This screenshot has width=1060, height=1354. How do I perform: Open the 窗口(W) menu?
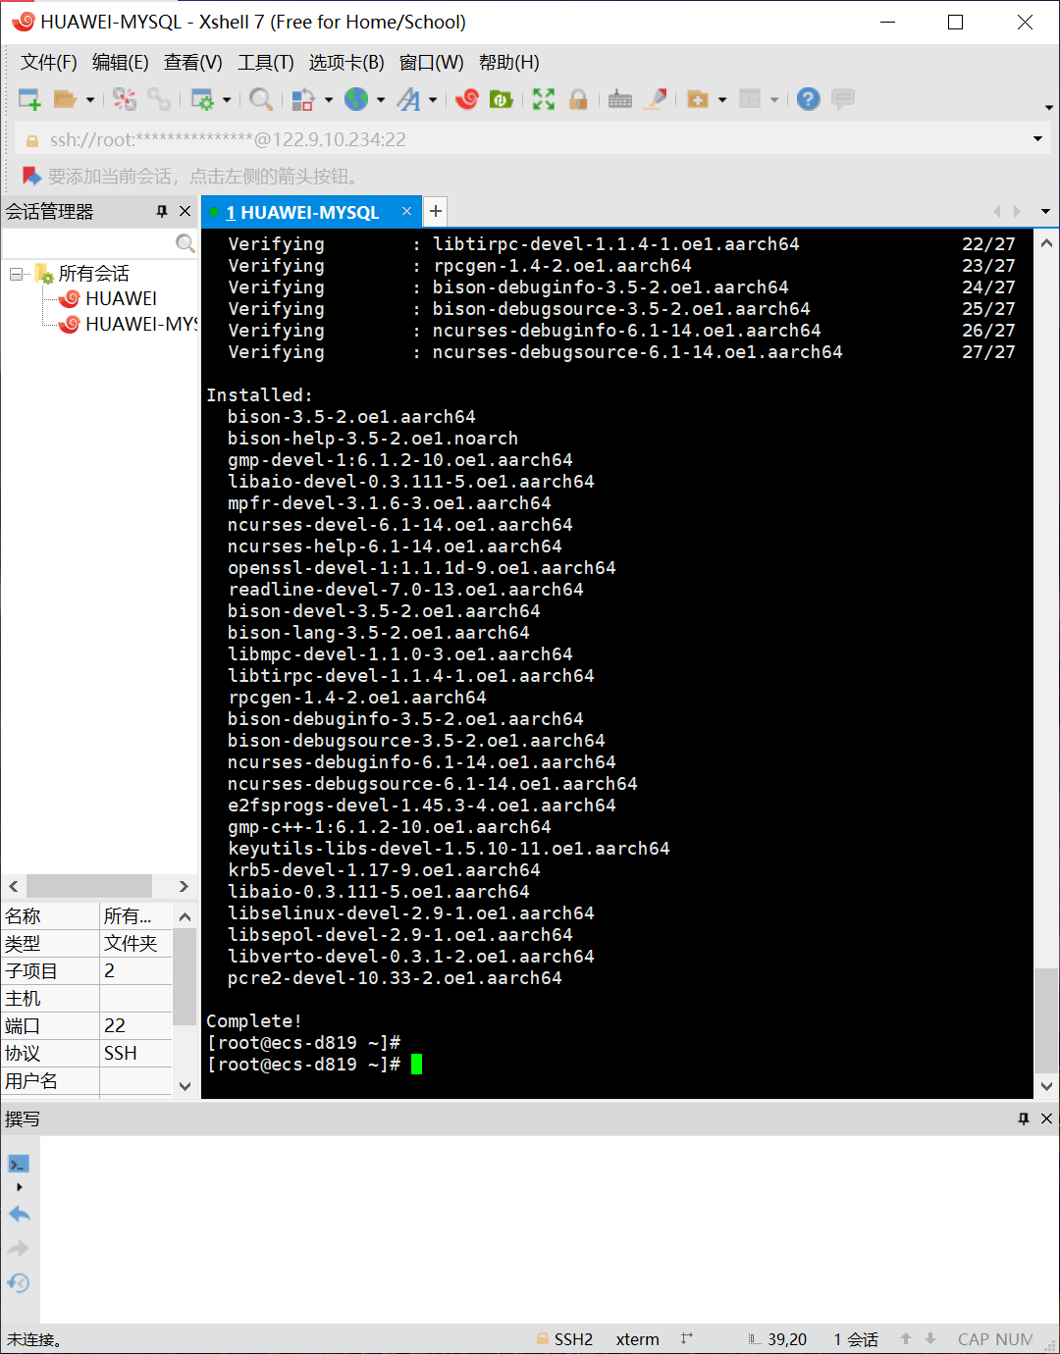(x=432, y=63)
